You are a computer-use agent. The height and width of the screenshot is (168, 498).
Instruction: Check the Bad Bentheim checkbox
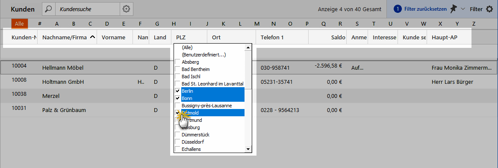(x=177, y=69)
